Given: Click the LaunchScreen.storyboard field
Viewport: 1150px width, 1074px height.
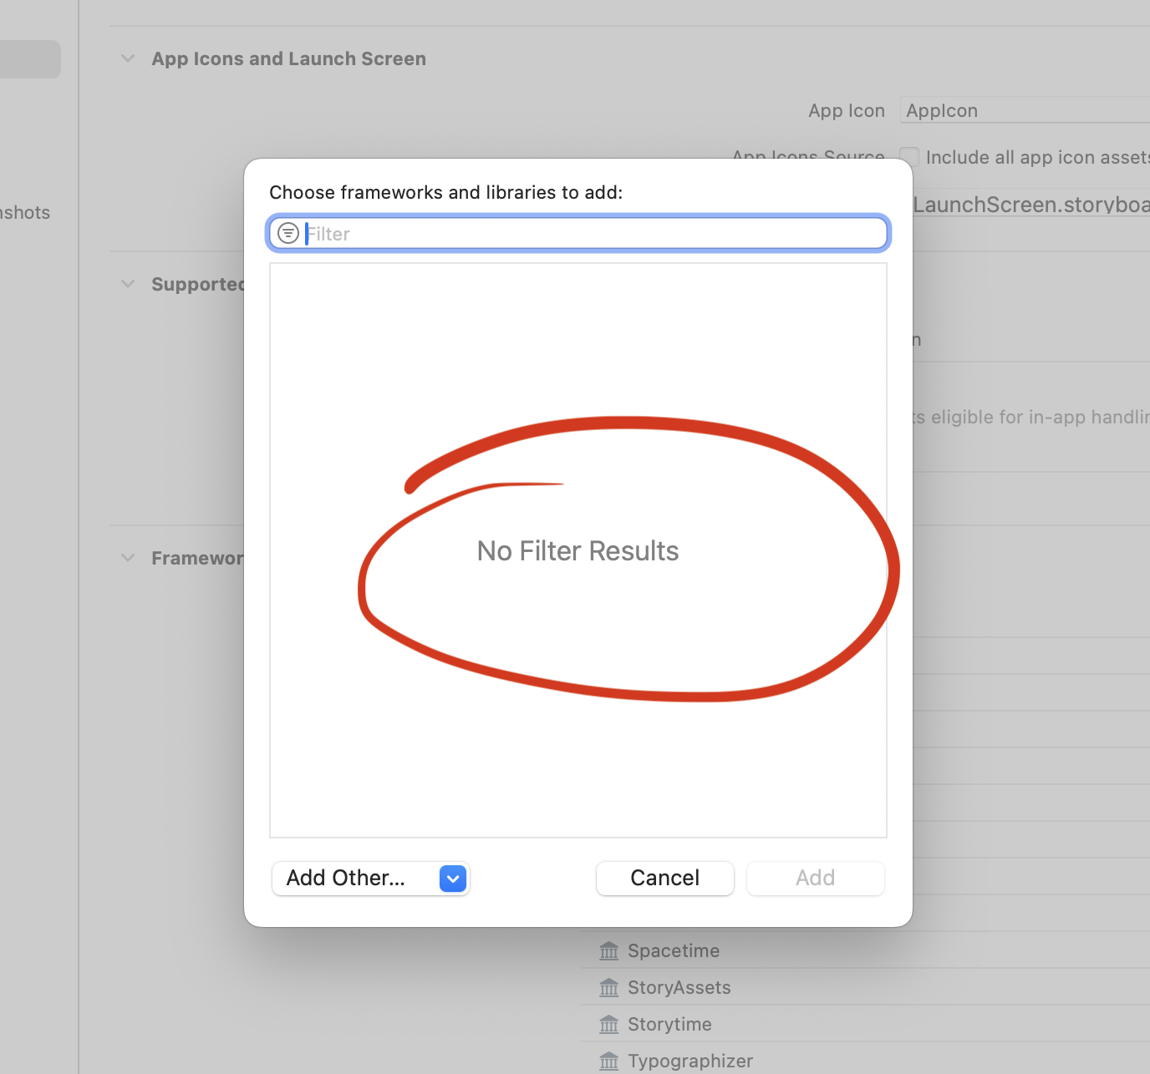Looking at the screenshot, I should (1030, 205).
